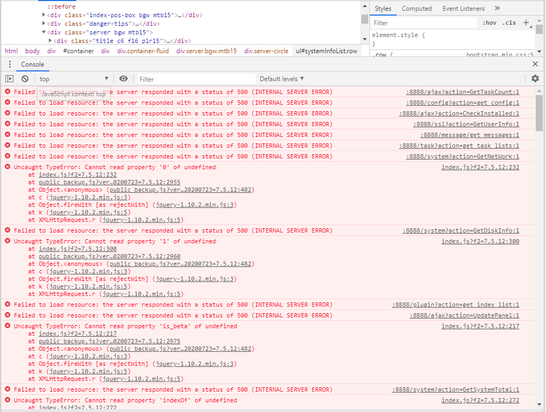The image size is (546, 412).
Task: Expand the index-pos-box div node
Action: coord(44,15)
